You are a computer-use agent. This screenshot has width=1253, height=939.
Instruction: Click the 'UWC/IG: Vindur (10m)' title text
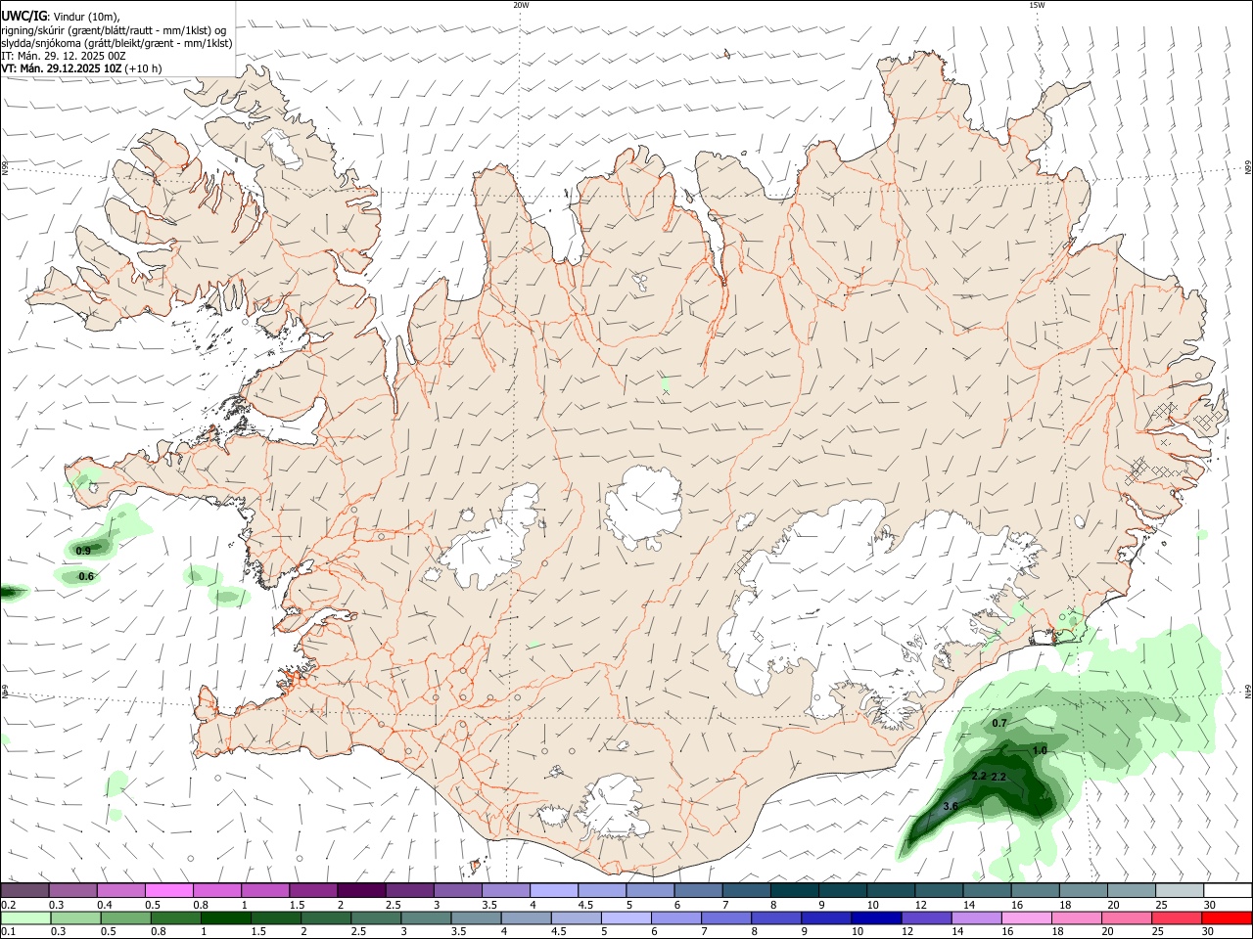click(x=62, y=17)
